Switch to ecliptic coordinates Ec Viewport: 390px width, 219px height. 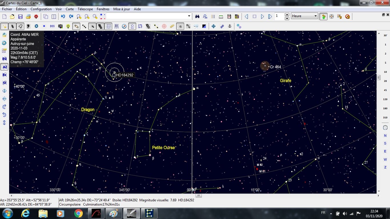click(4, 75)
